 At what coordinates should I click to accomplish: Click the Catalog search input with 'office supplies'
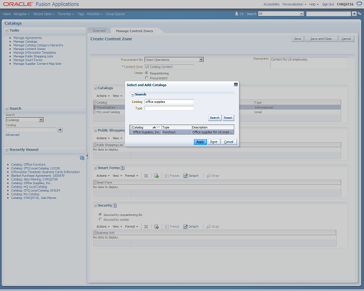tap(169, 102)
